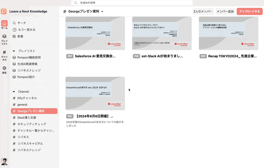Click the アップロードする button
Image resolution: width=264 pixels, height=168 pixels.
pos(249,12)
